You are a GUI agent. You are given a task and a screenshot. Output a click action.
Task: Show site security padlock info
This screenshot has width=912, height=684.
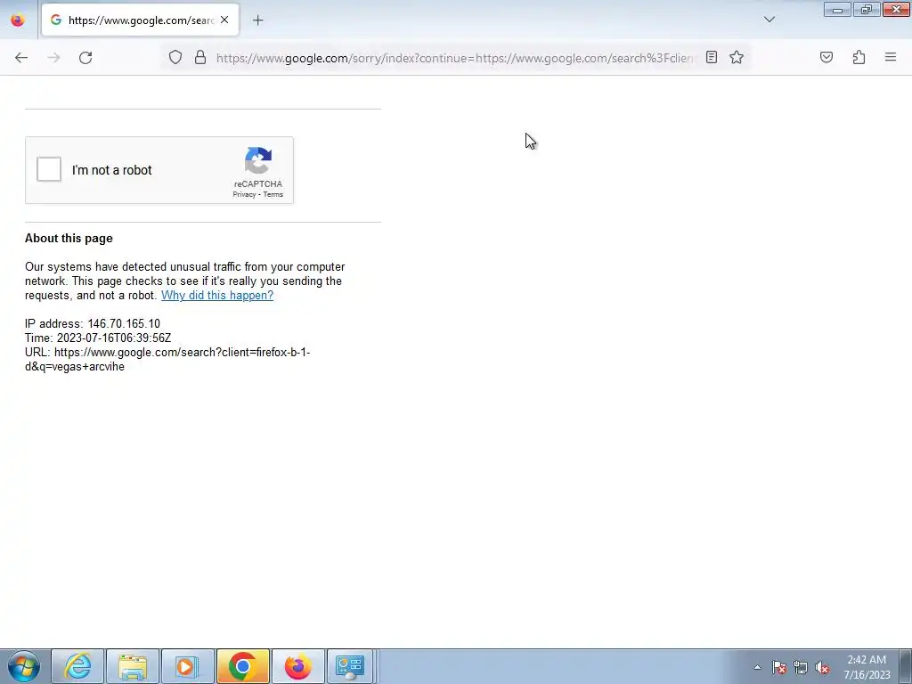pos(200,57)
